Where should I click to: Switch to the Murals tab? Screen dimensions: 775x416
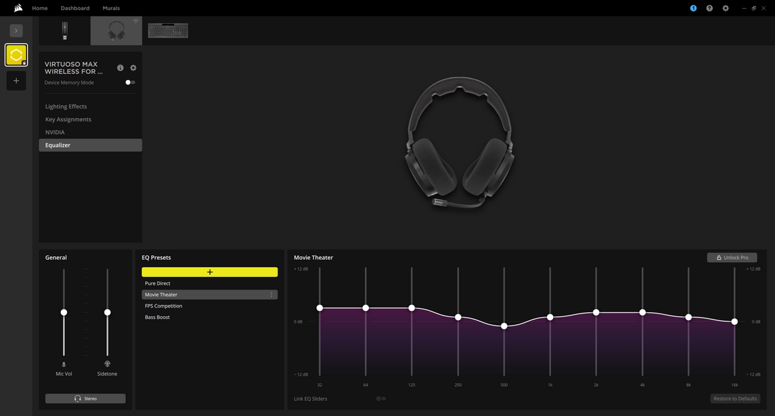point(111,8)
